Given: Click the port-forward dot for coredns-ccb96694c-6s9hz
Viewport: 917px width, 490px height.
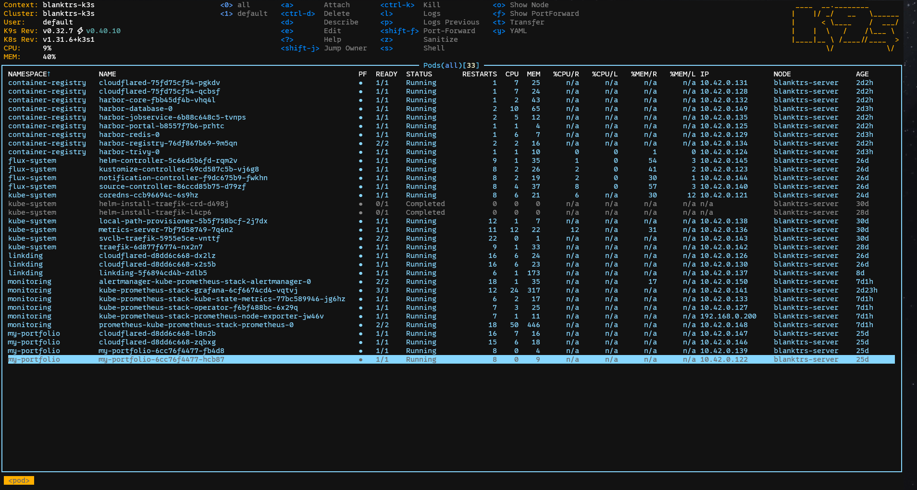Looking at the screenshot, I should [x=360, y=196].
